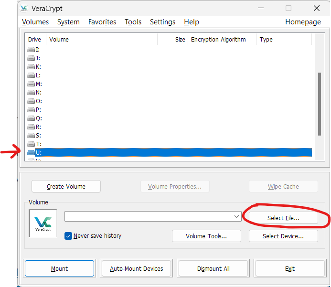Click Auto-Mount Devices
The height and width of the screenshot is (287, 331).
137,268
